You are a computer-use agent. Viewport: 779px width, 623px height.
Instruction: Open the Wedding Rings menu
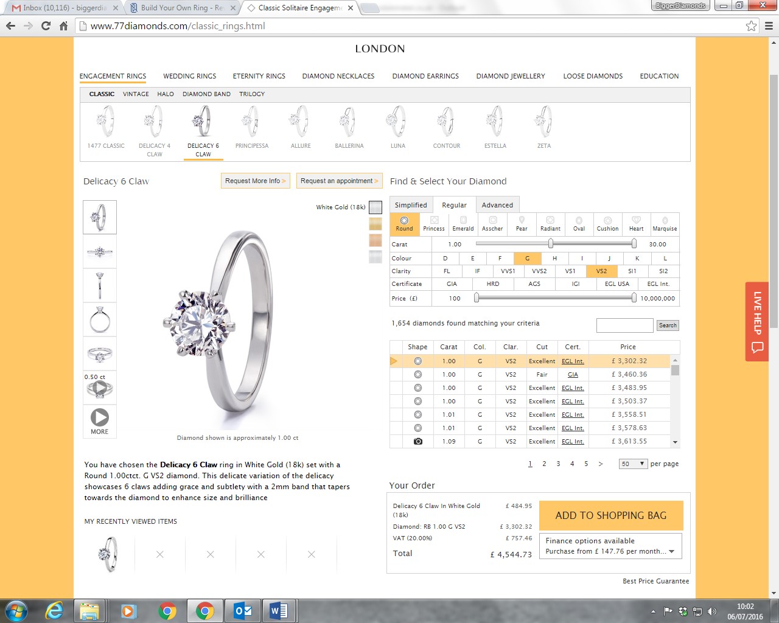[190, 76]
